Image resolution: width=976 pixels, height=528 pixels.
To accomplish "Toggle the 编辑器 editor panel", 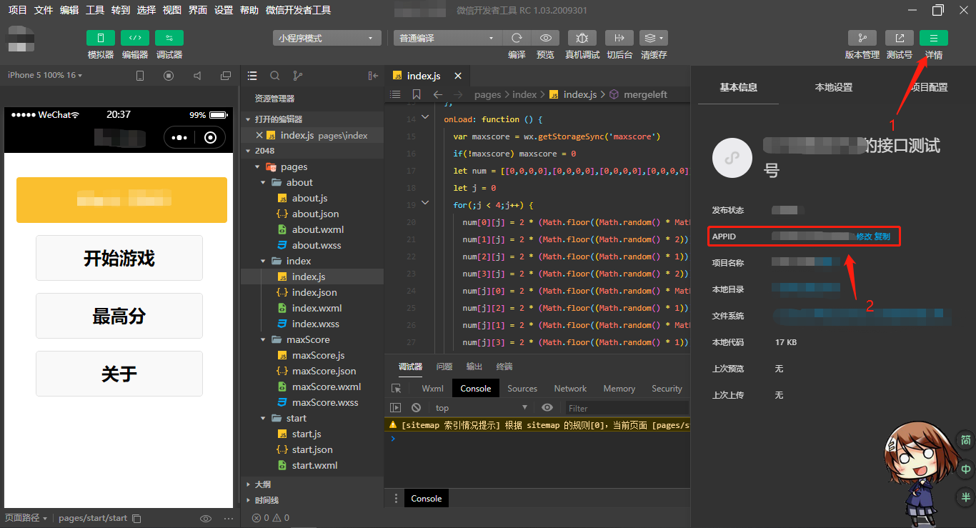I will tap(135, 38).
